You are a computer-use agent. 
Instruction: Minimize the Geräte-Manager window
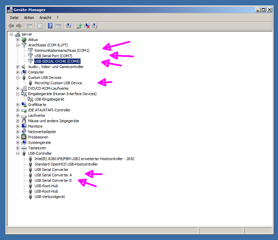coord(258,10)
